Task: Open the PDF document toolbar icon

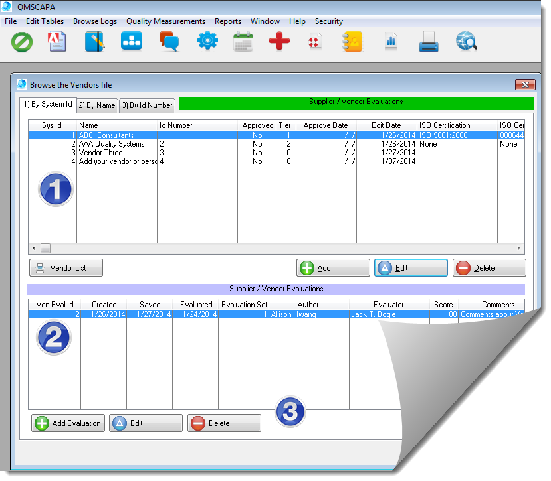Action: [58, 42]
